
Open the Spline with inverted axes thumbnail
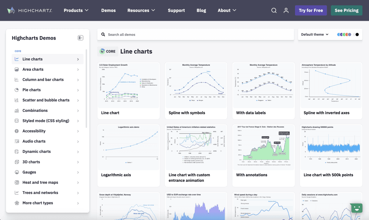(331, 85)
